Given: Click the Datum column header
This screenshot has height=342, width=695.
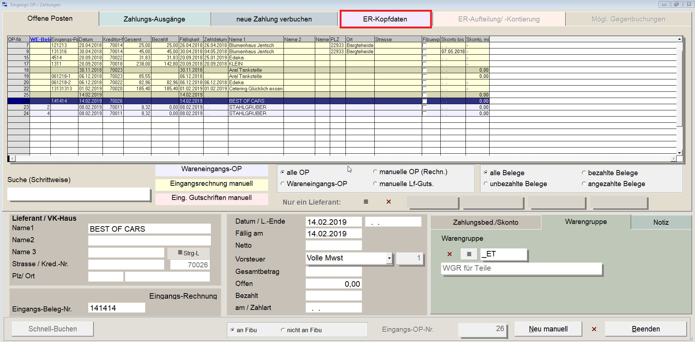Looking at the screenshot, I should [x=90, y=39].
